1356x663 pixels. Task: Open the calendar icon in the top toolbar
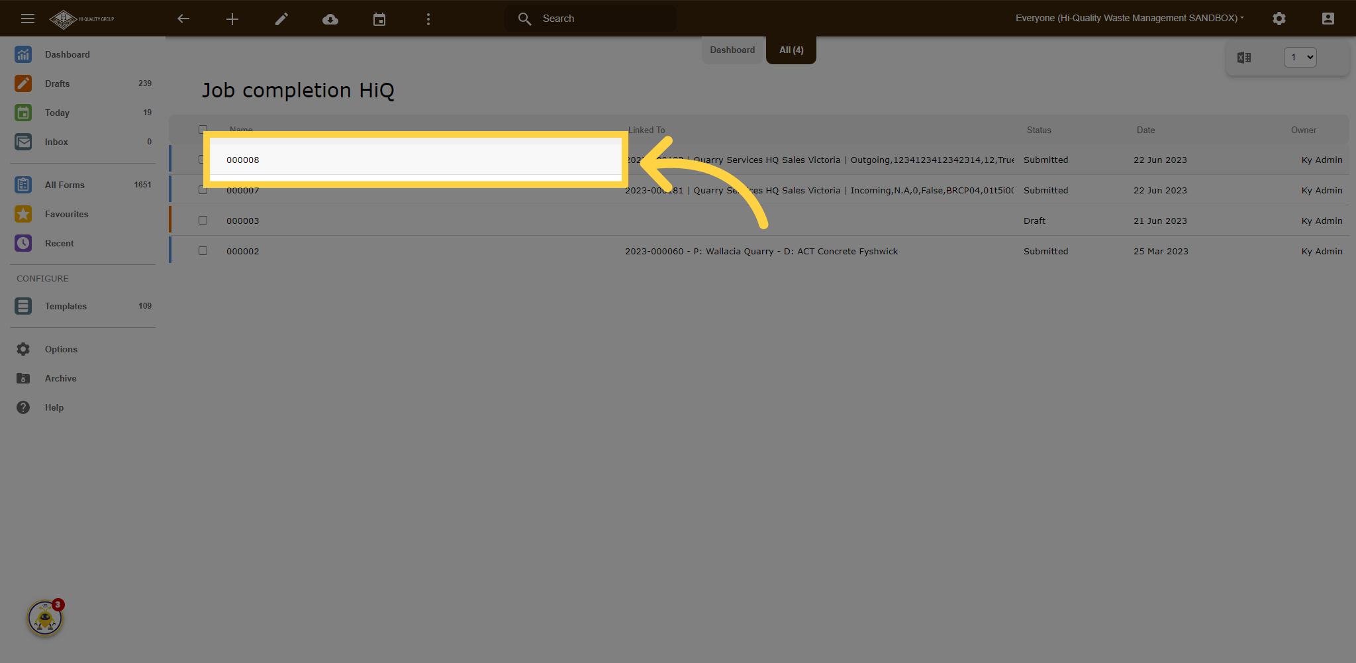pyautogui.click(x=379, y=19)
